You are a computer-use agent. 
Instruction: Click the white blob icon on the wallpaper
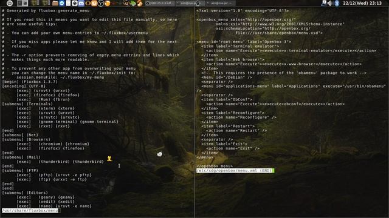[159, 154]
